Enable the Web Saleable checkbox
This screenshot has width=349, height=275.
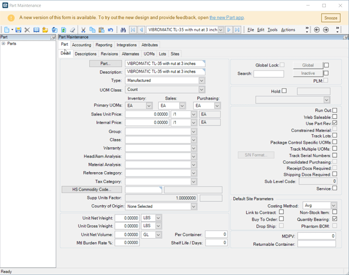335,117
